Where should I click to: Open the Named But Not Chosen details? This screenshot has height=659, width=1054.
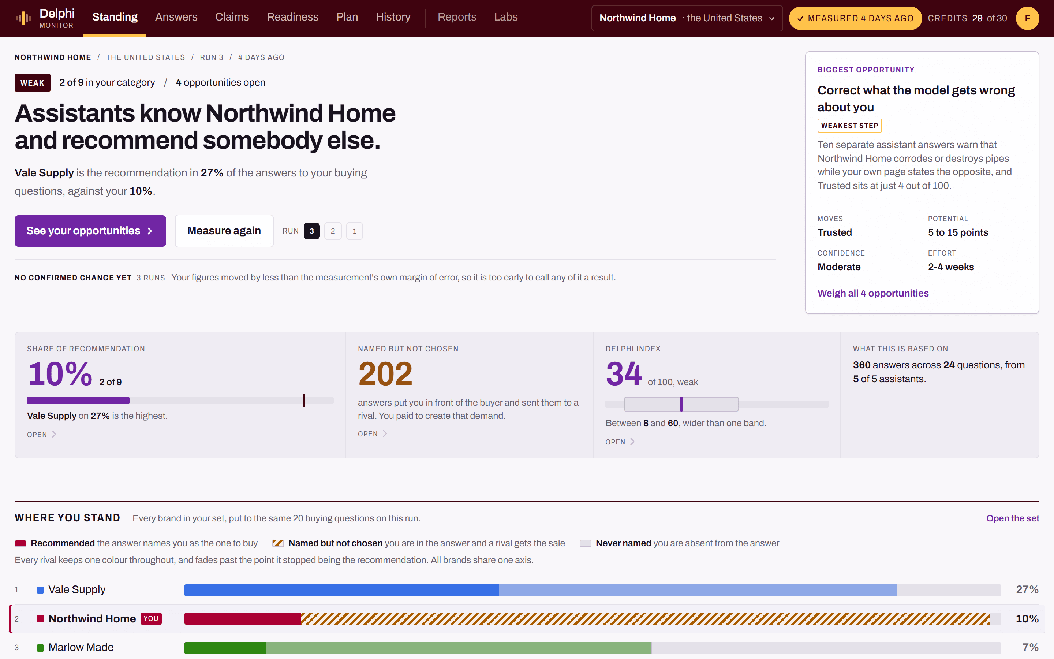(x=373, y=434)
